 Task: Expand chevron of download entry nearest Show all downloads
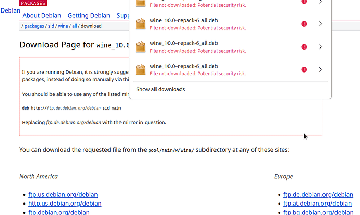(320, 69)
